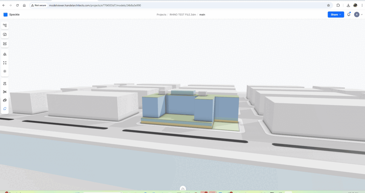Toggle the scissors Section tool
Screen dimensions: 365x193
(x=5, y=92)
